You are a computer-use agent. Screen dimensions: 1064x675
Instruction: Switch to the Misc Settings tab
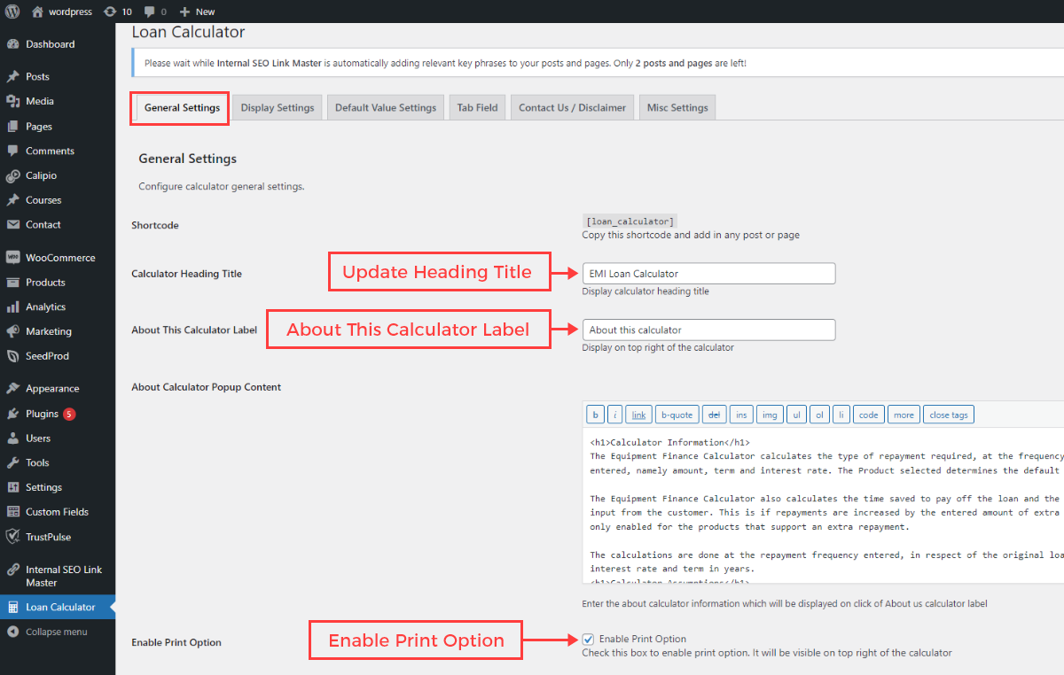pyautogui.click(x=677, y=108)
